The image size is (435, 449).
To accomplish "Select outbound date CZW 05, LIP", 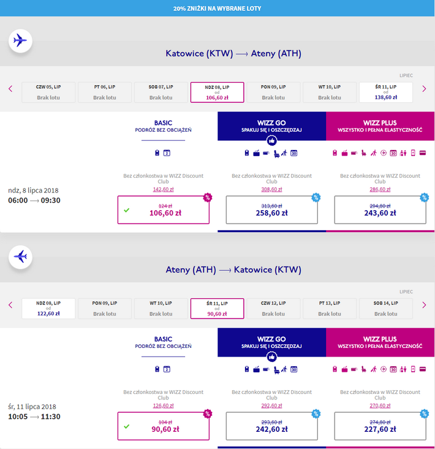I will [x=48, y=92].
